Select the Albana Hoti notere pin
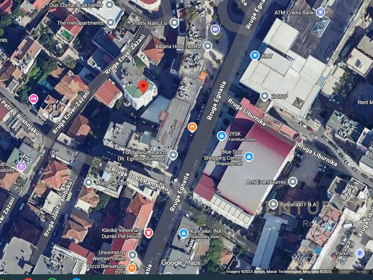 click(x=207, y=46)
